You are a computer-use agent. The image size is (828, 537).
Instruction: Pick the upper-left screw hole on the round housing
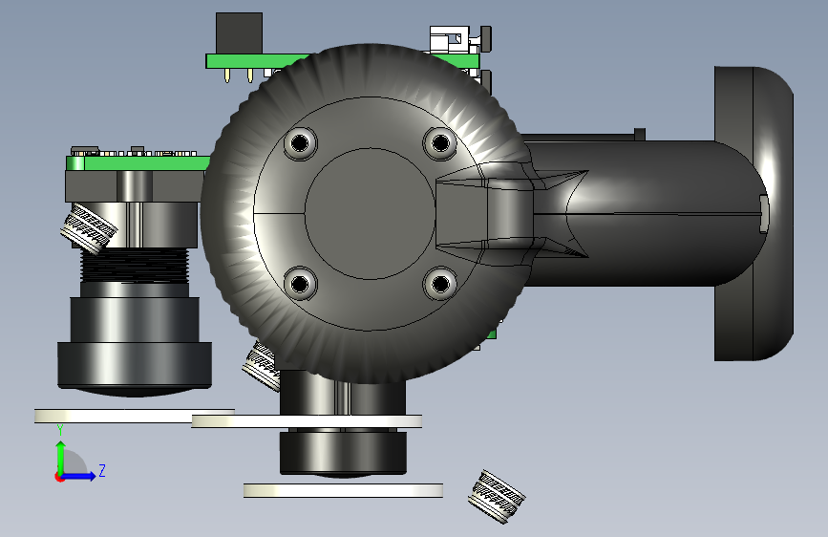(x=301, y=142)
